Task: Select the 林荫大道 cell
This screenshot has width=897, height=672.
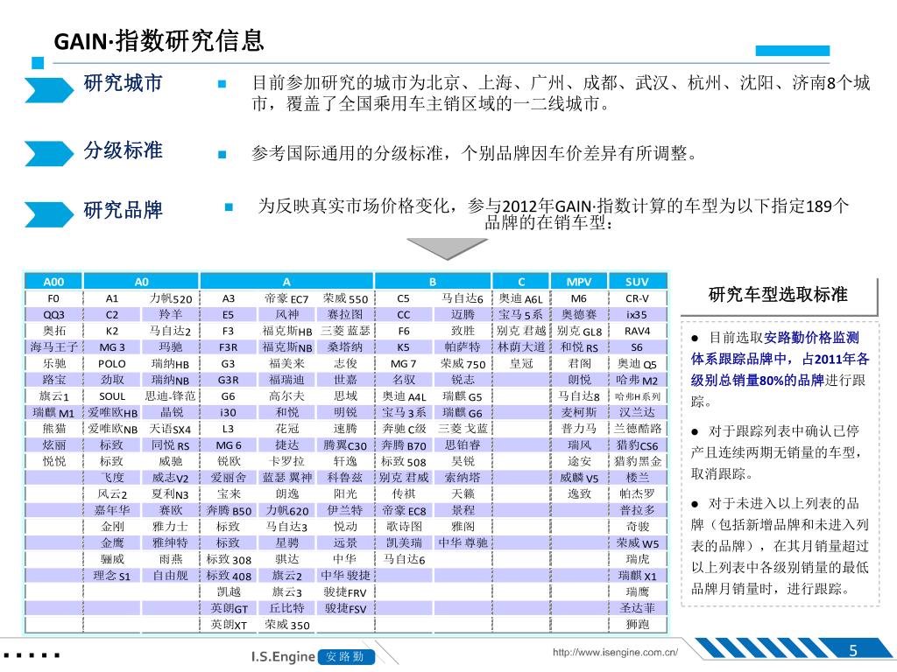Action: 521,346
